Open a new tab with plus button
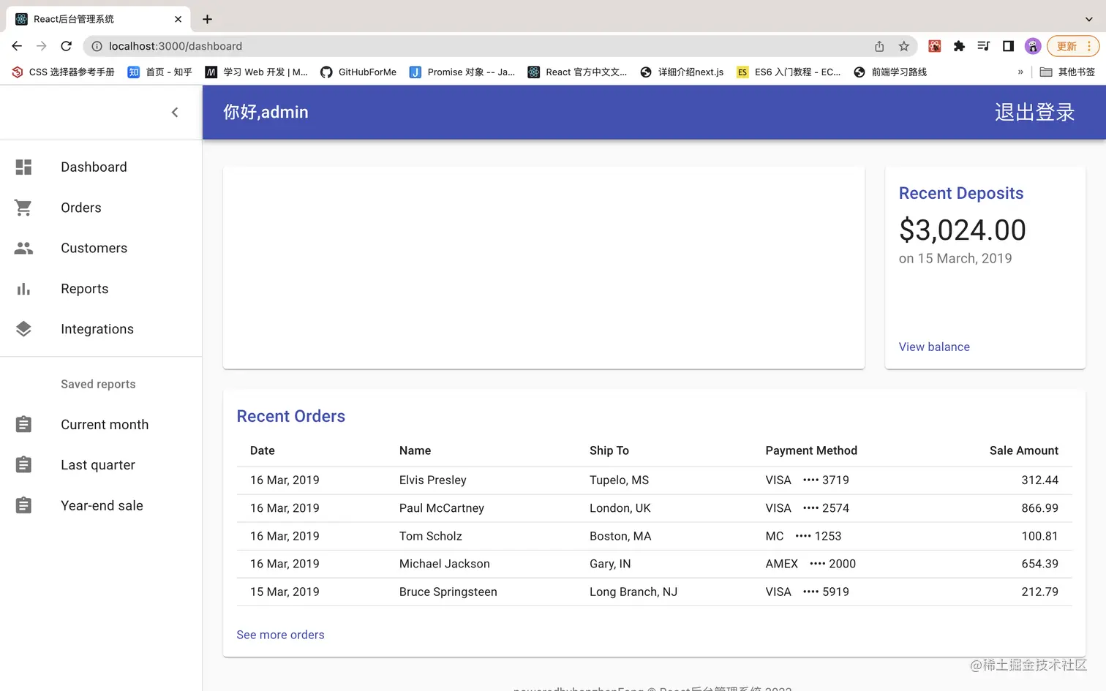This screenshot has height=691, width=1106. 207,19
